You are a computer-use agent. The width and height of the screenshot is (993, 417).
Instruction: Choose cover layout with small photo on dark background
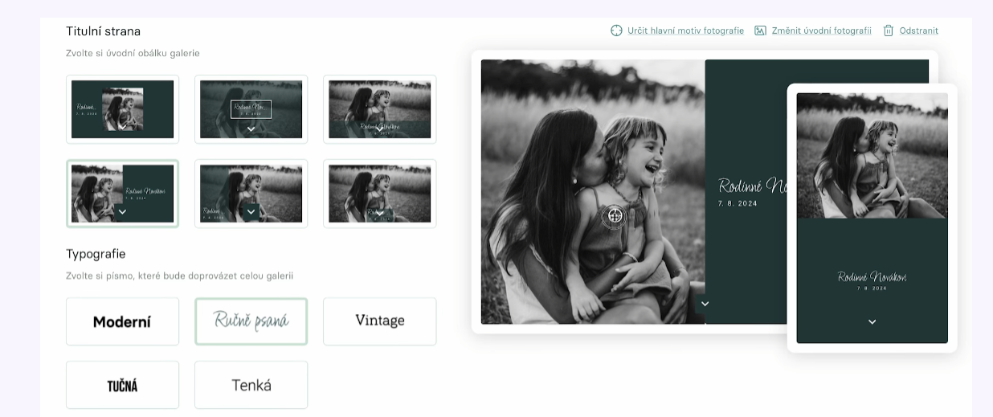pos(122,109)
